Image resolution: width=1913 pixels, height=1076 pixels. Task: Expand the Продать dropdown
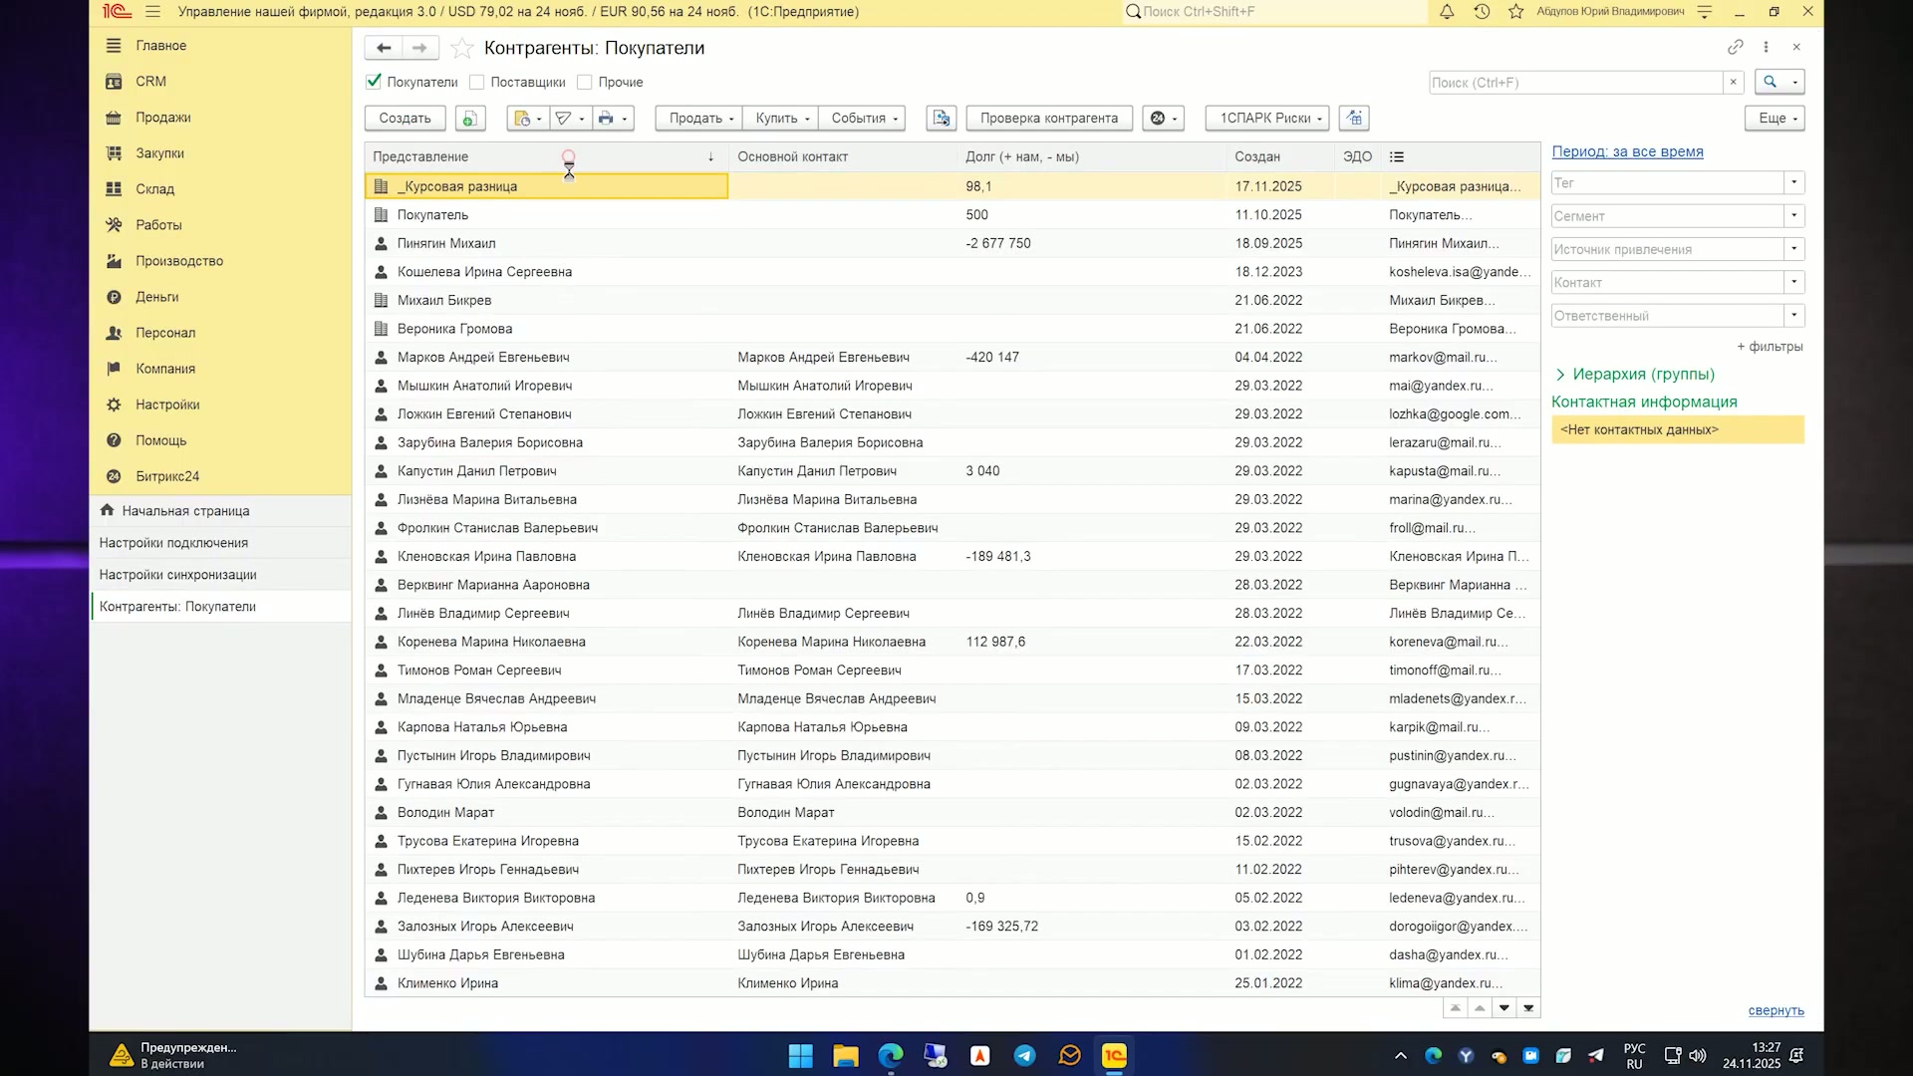coord(699,119)
